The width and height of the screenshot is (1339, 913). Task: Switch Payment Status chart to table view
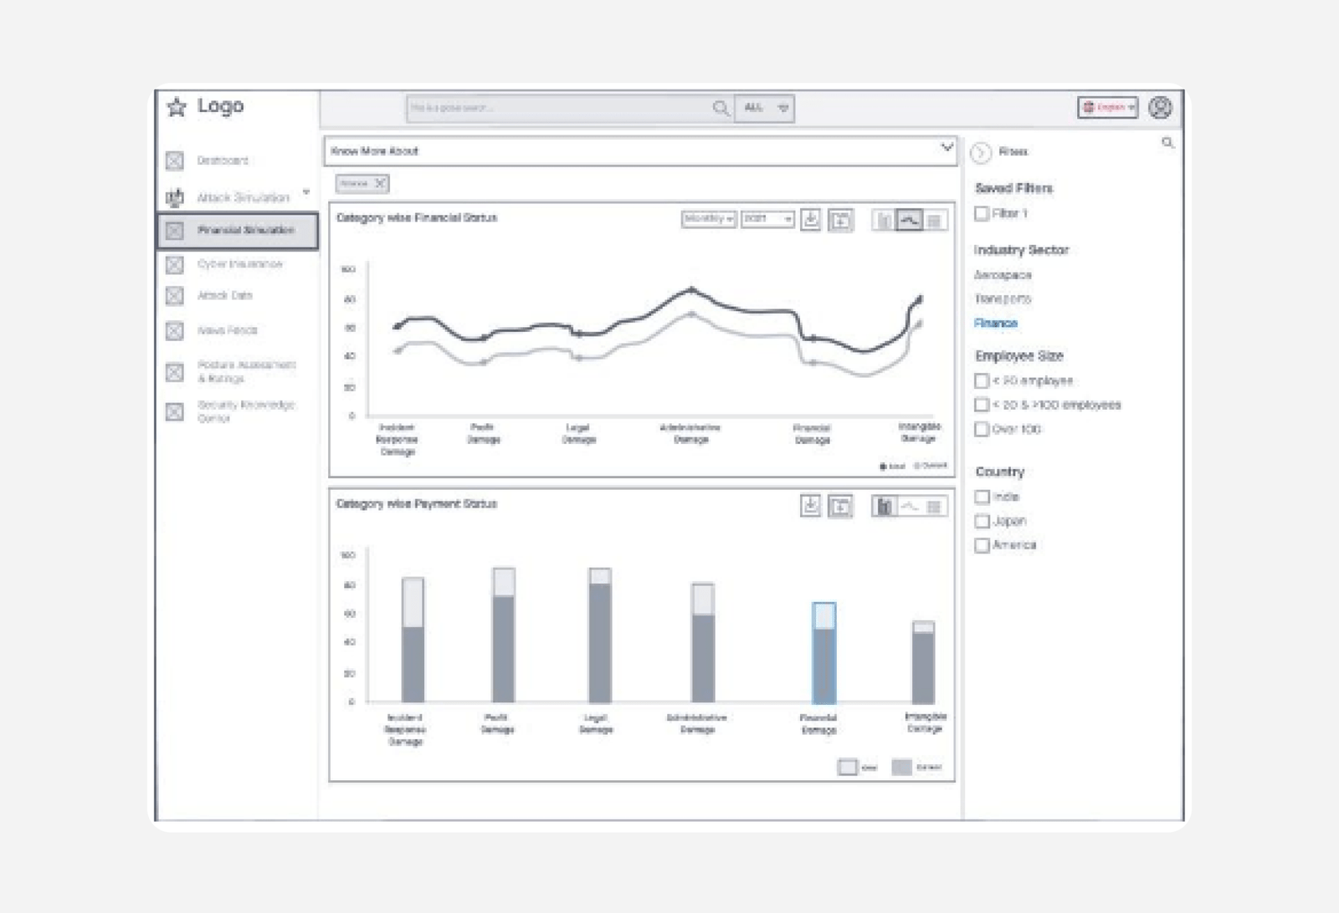click(x=935, y=506)
